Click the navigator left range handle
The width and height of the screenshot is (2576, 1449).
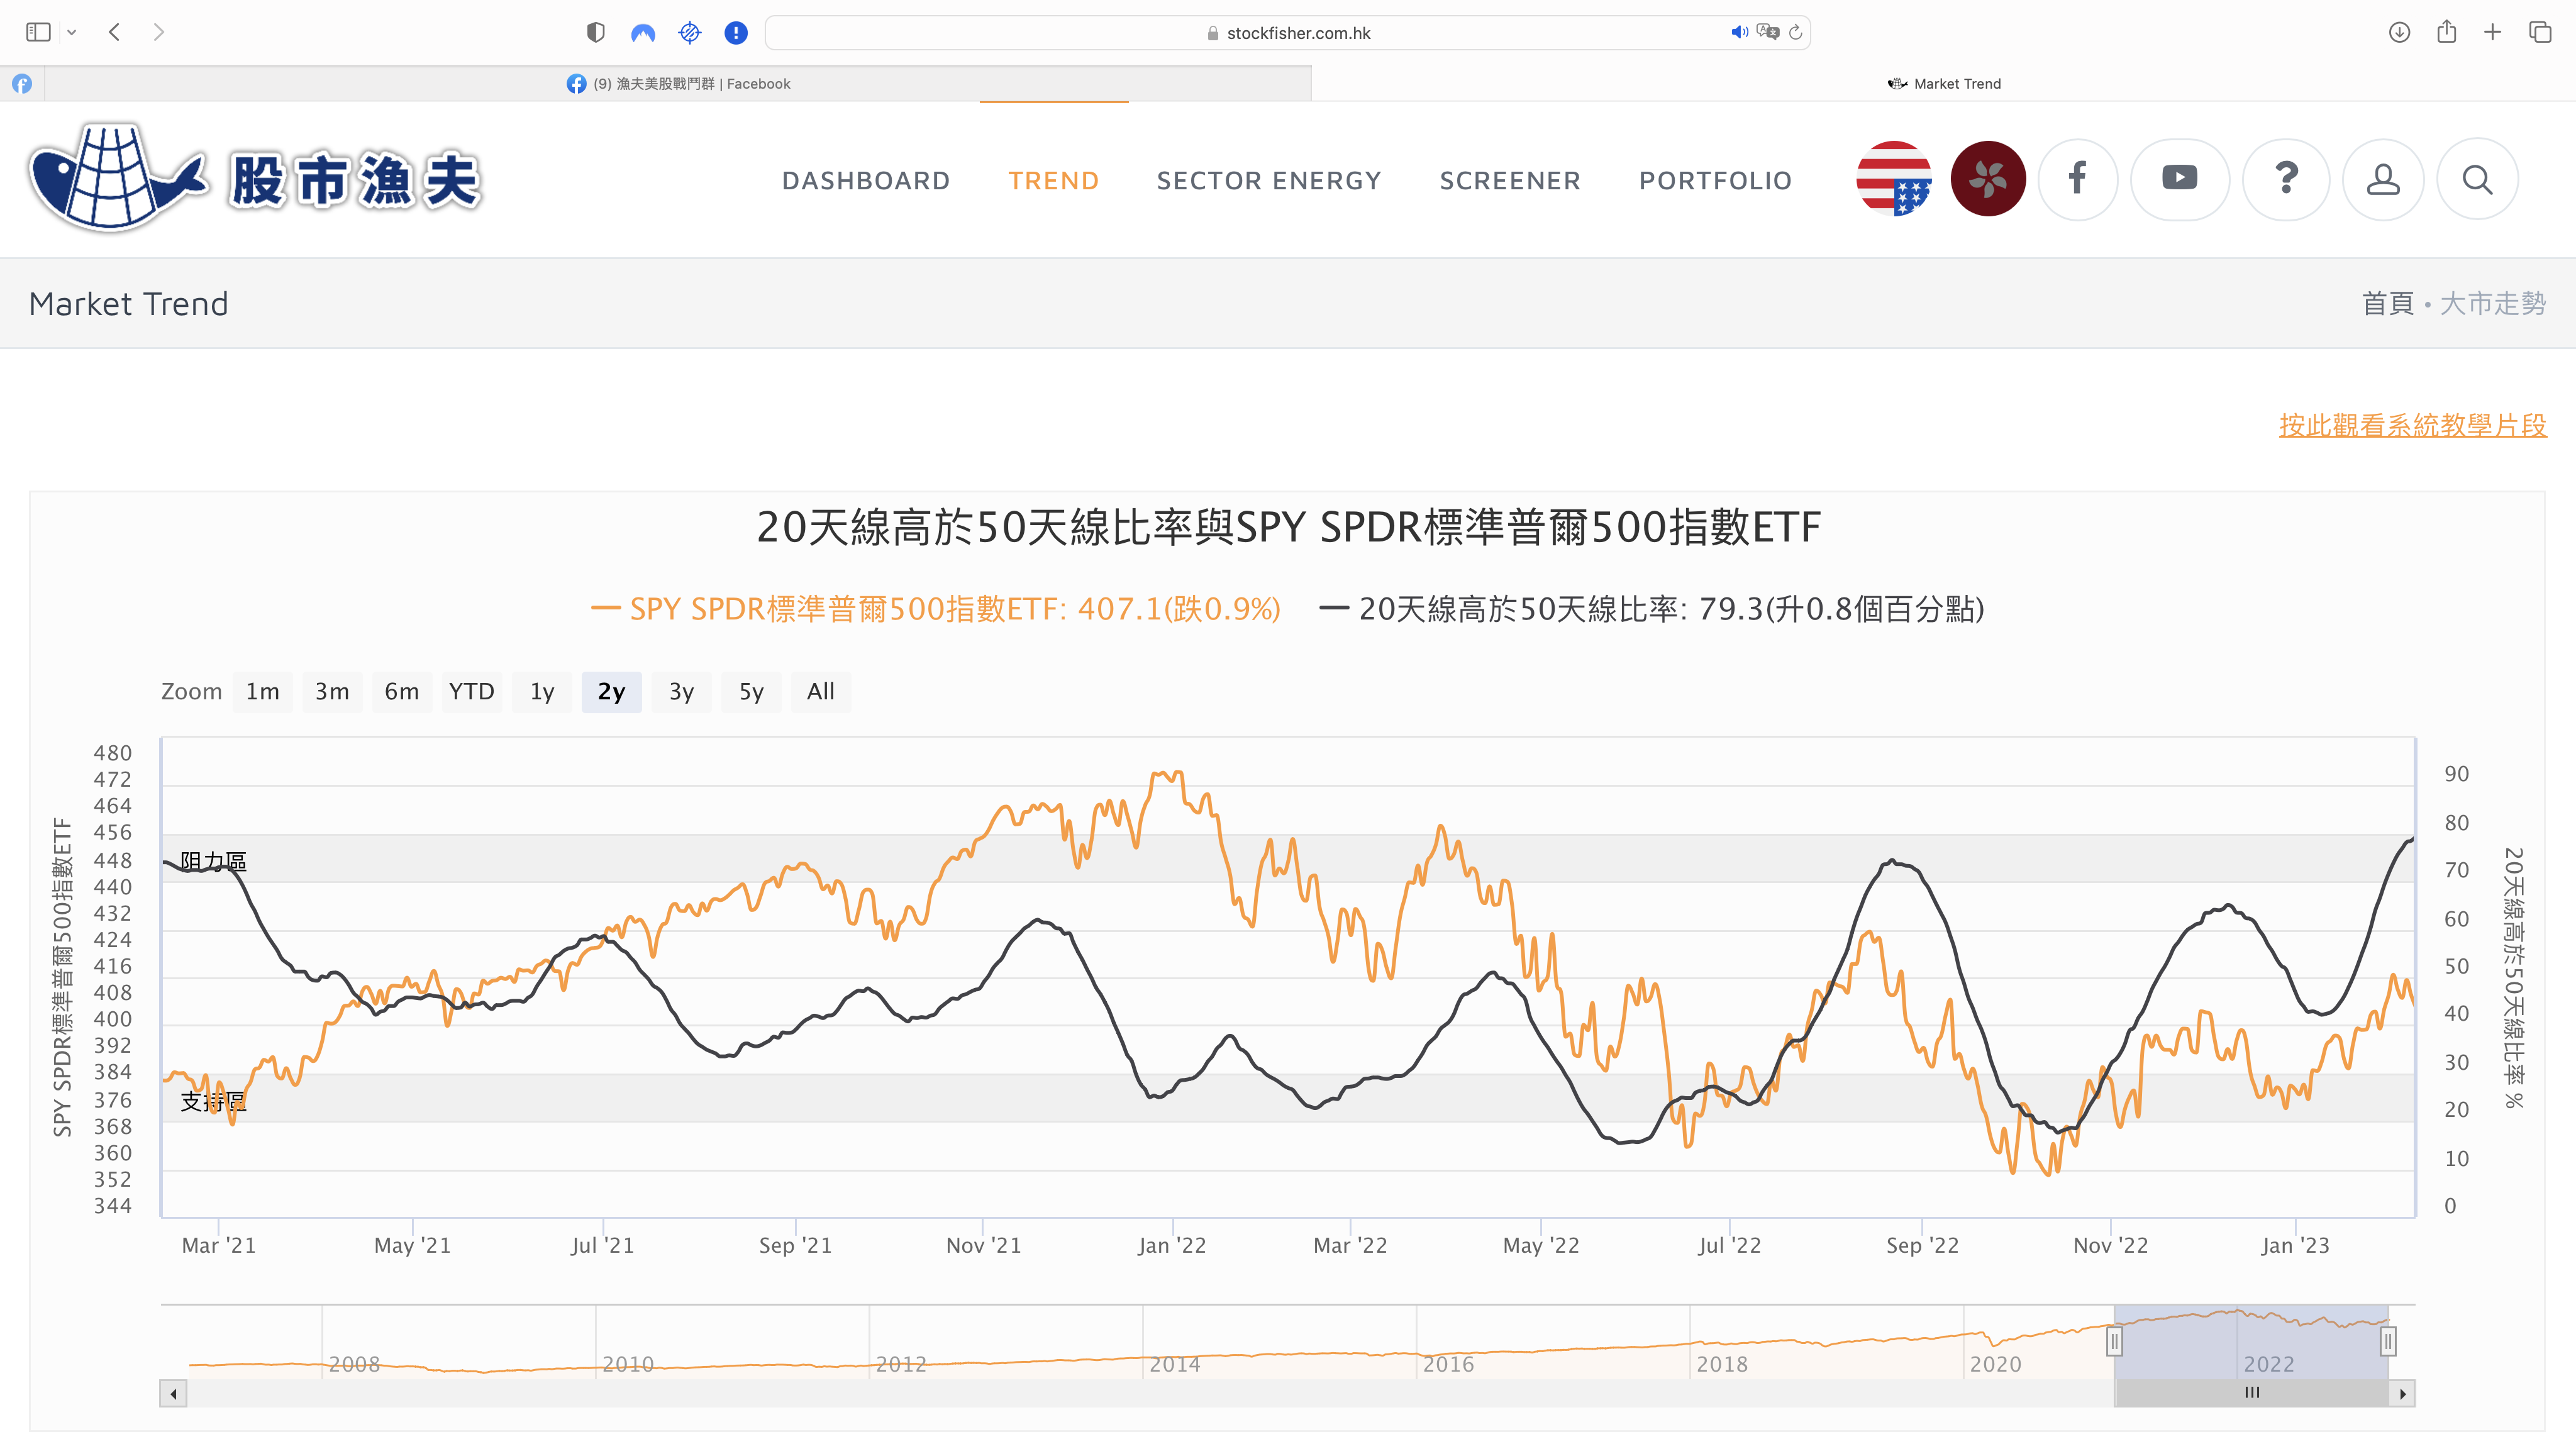[2114, 1341]
